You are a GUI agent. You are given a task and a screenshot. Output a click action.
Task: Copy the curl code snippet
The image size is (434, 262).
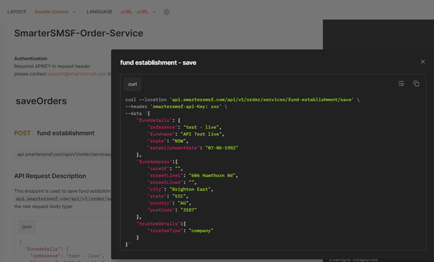click(x=416, y=83)
